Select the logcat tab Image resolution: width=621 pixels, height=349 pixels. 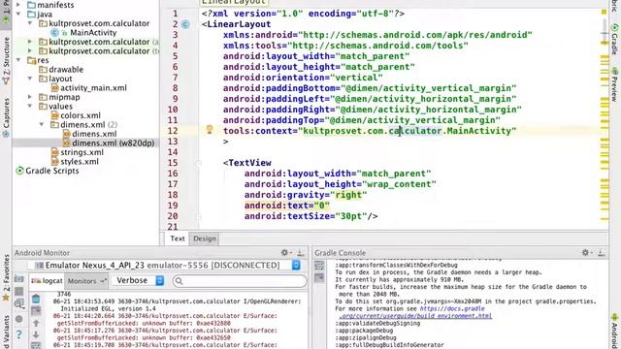point(48,281)
